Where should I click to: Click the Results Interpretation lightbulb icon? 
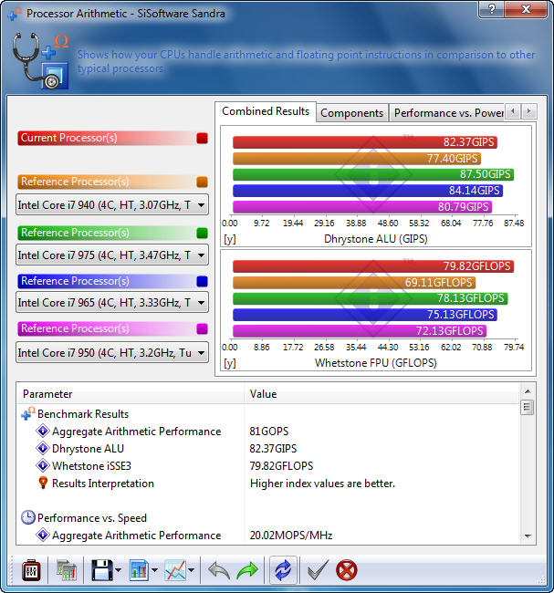(43, 483)
